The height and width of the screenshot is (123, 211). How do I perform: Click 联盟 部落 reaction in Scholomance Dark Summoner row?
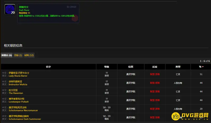pos(155,117)
